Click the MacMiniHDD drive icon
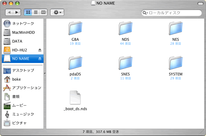This screenshot has height=136, width=206. pos(7,33)
